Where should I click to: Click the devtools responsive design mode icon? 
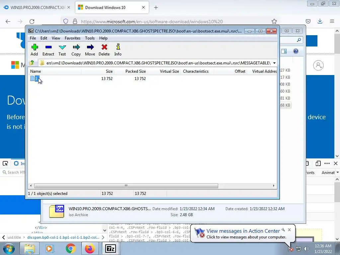coord(318,163)
